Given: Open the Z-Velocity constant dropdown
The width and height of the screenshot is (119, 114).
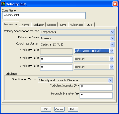Looking at the screenshot, I should pos(111,67).
